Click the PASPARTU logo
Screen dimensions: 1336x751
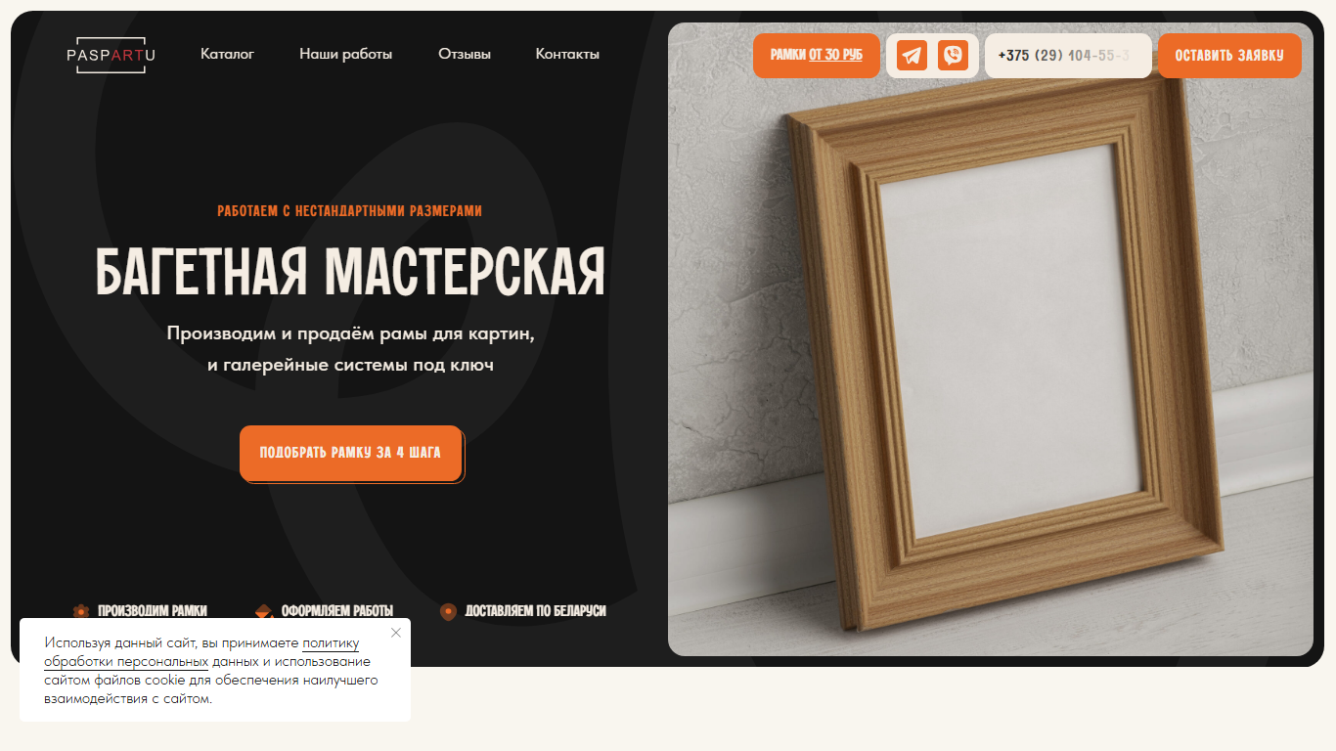pyautogui.click(x=111, y=56)
